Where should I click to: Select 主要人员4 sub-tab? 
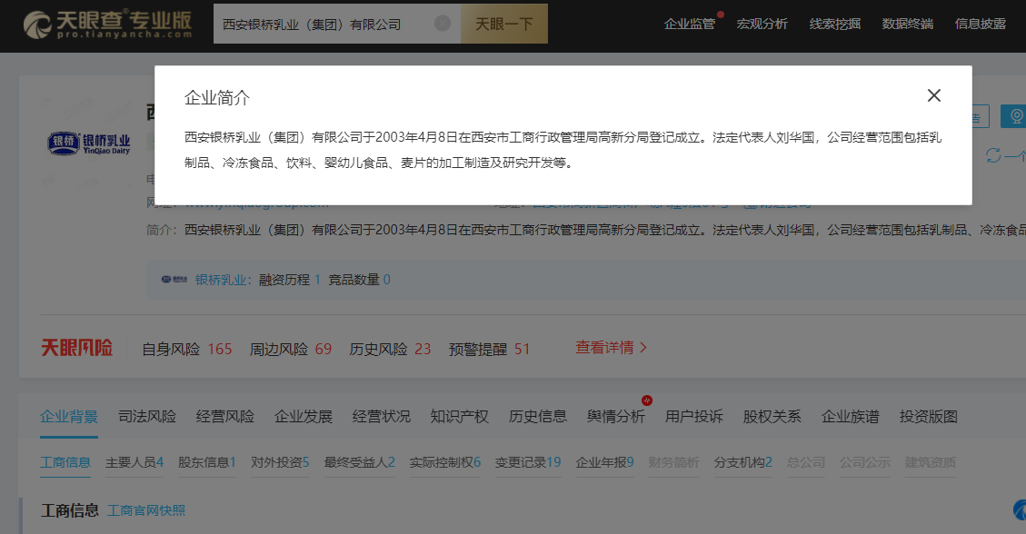(134, 462)
